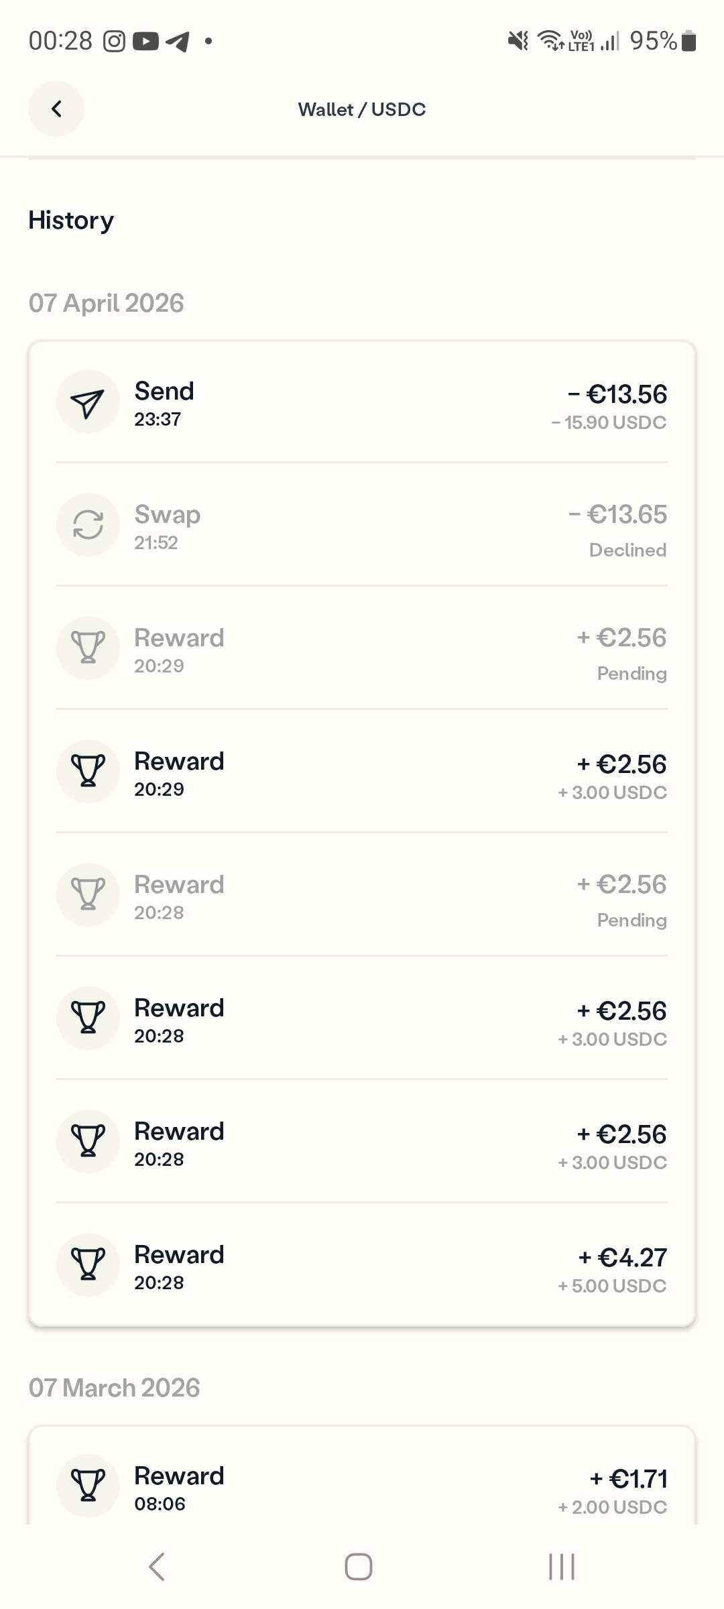The image size is (724, 1609).
Task: View the -€13.56 send amount
Action: point(617,394)
